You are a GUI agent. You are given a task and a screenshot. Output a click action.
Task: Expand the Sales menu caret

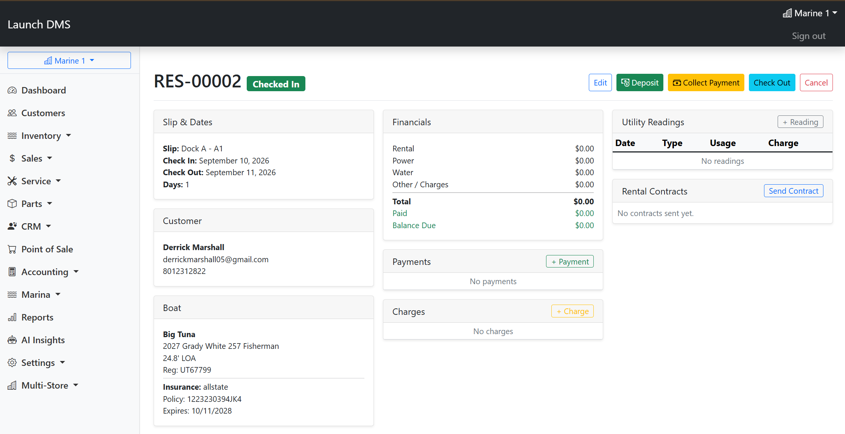[x=50, y=158]
